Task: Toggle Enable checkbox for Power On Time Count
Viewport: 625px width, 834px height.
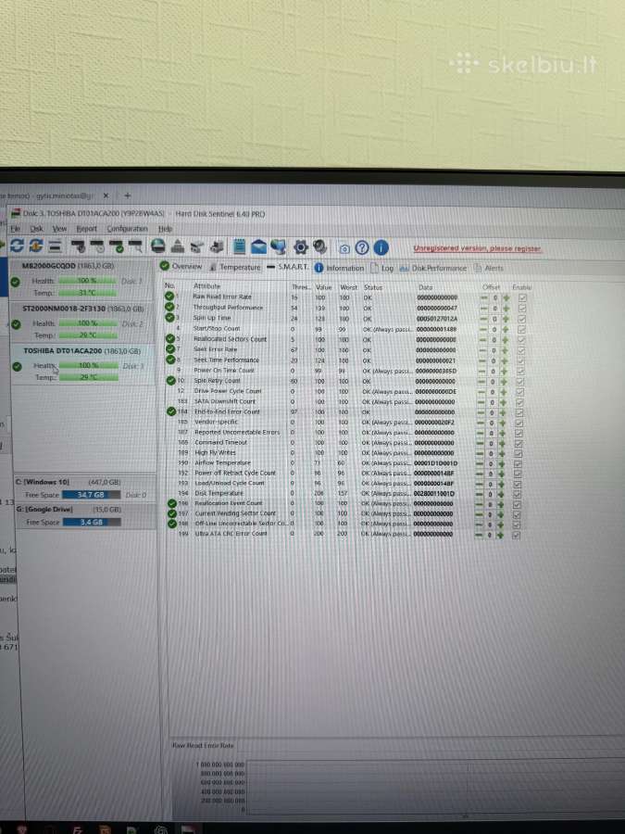Action: tap(520, 372)
